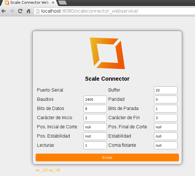Click the Scale Connector orange logo
195x176 pixels.
click(x=107, y=53)
